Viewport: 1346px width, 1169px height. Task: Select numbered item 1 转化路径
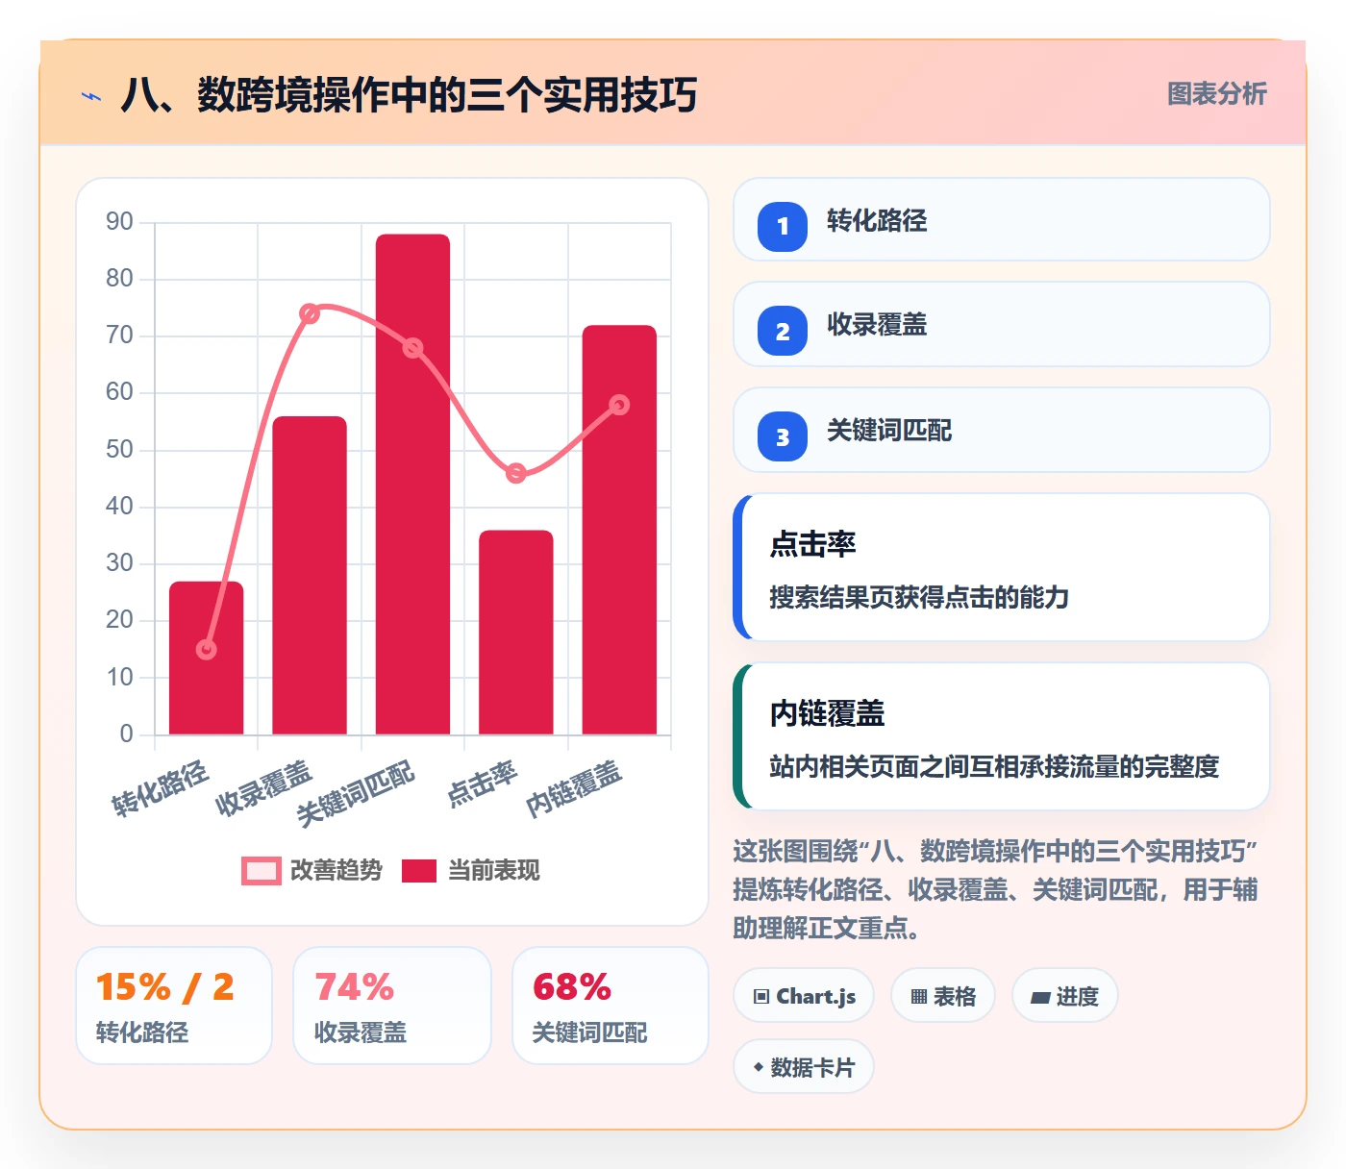coord(1001,219)
